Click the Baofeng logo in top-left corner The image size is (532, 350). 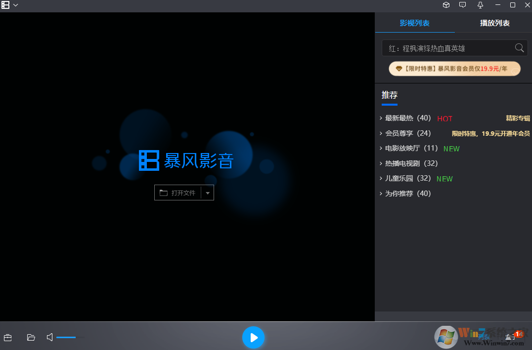(5, 5)
